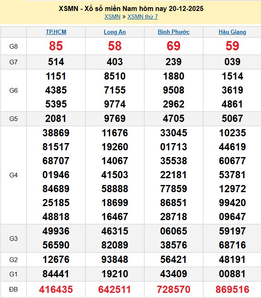The image size is (261, 298).
Task: Open the Long An province link
Action: pyautogui.click(x=115, y=32)
